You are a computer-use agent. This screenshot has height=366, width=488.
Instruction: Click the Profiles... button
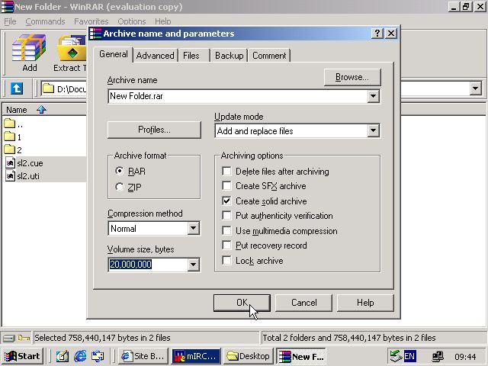pos(154,130)
